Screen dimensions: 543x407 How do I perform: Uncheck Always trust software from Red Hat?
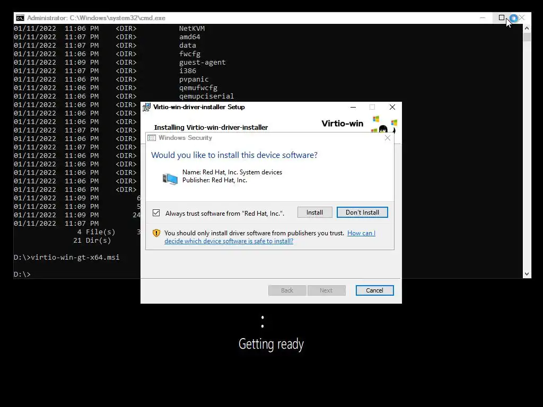[x=156, y=213]
